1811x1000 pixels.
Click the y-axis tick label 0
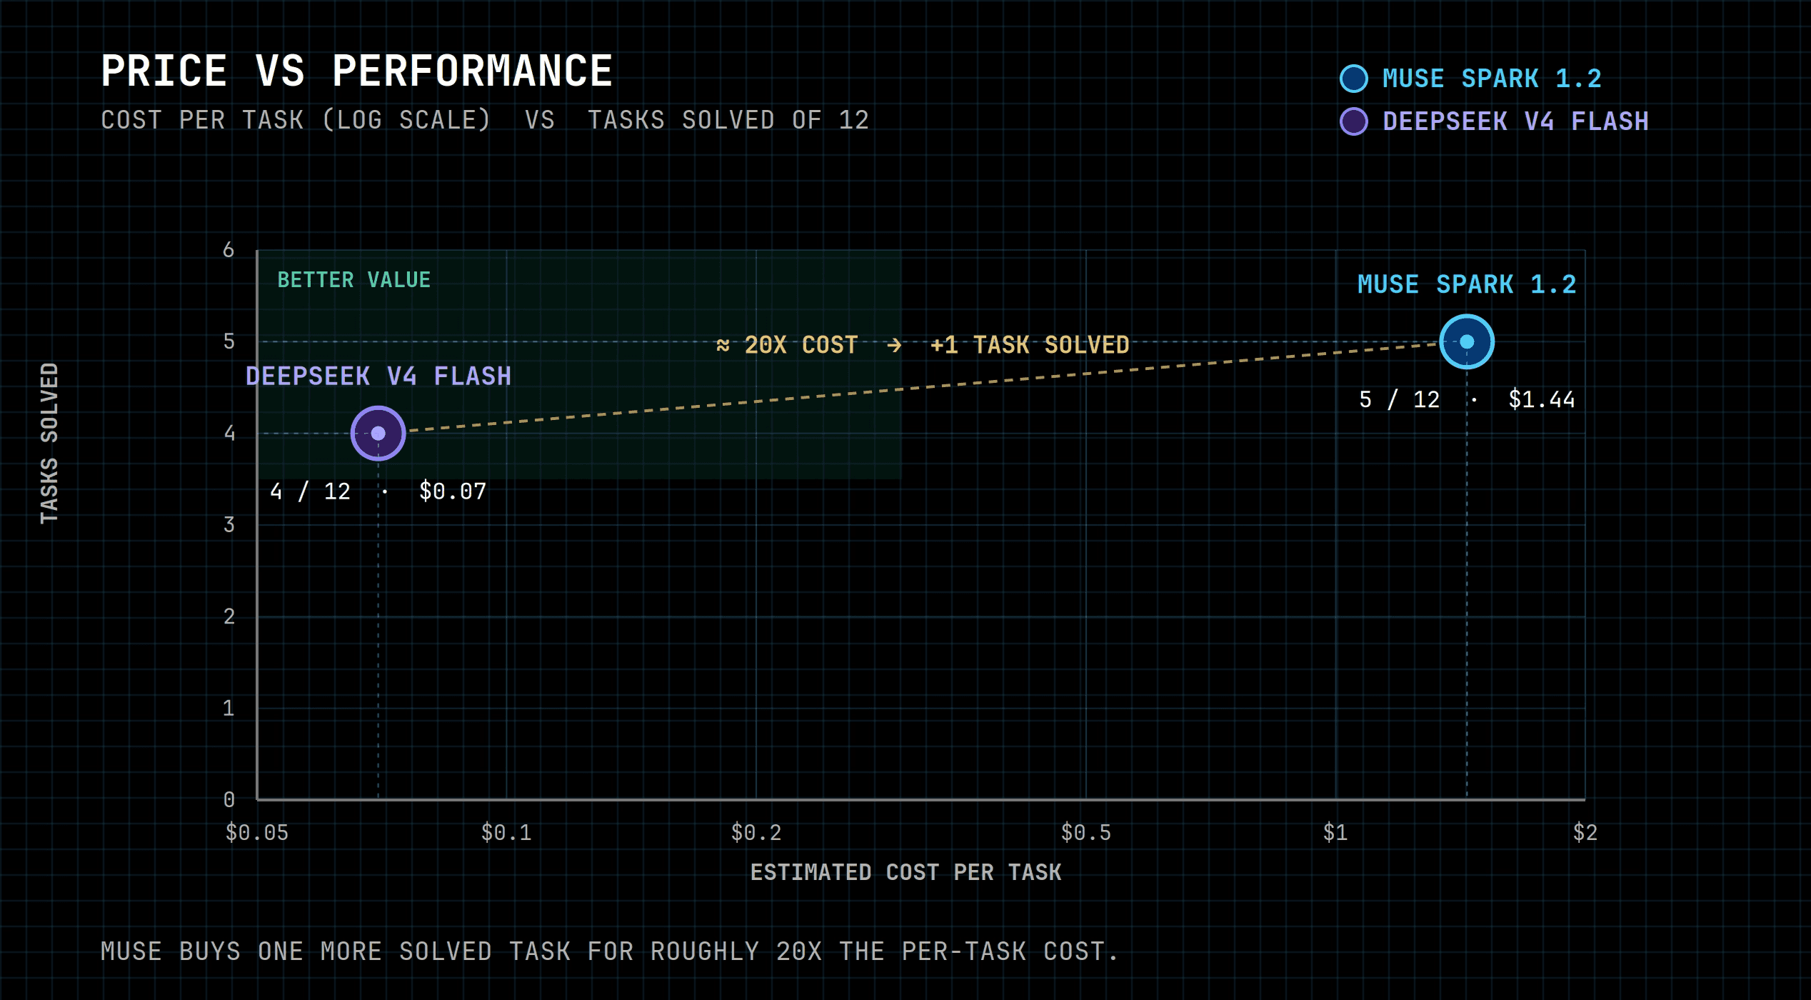pos(229,800)
